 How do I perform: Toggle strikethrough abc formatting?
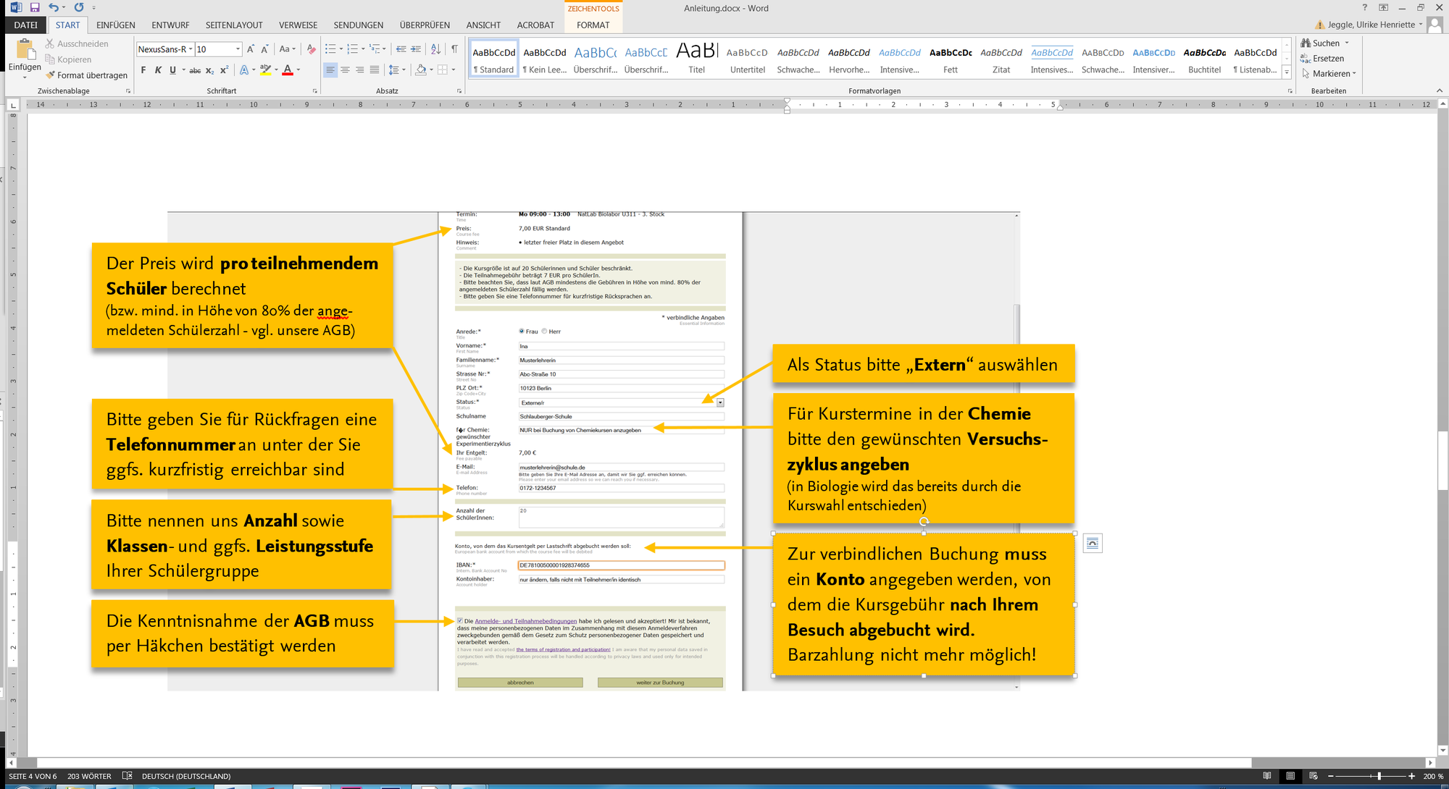pos(195,70)
